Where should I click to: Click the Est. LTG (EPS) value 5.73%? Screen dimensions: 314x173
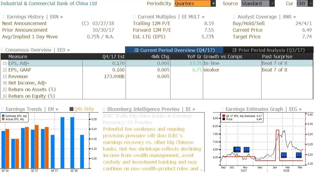click(208, 37)
